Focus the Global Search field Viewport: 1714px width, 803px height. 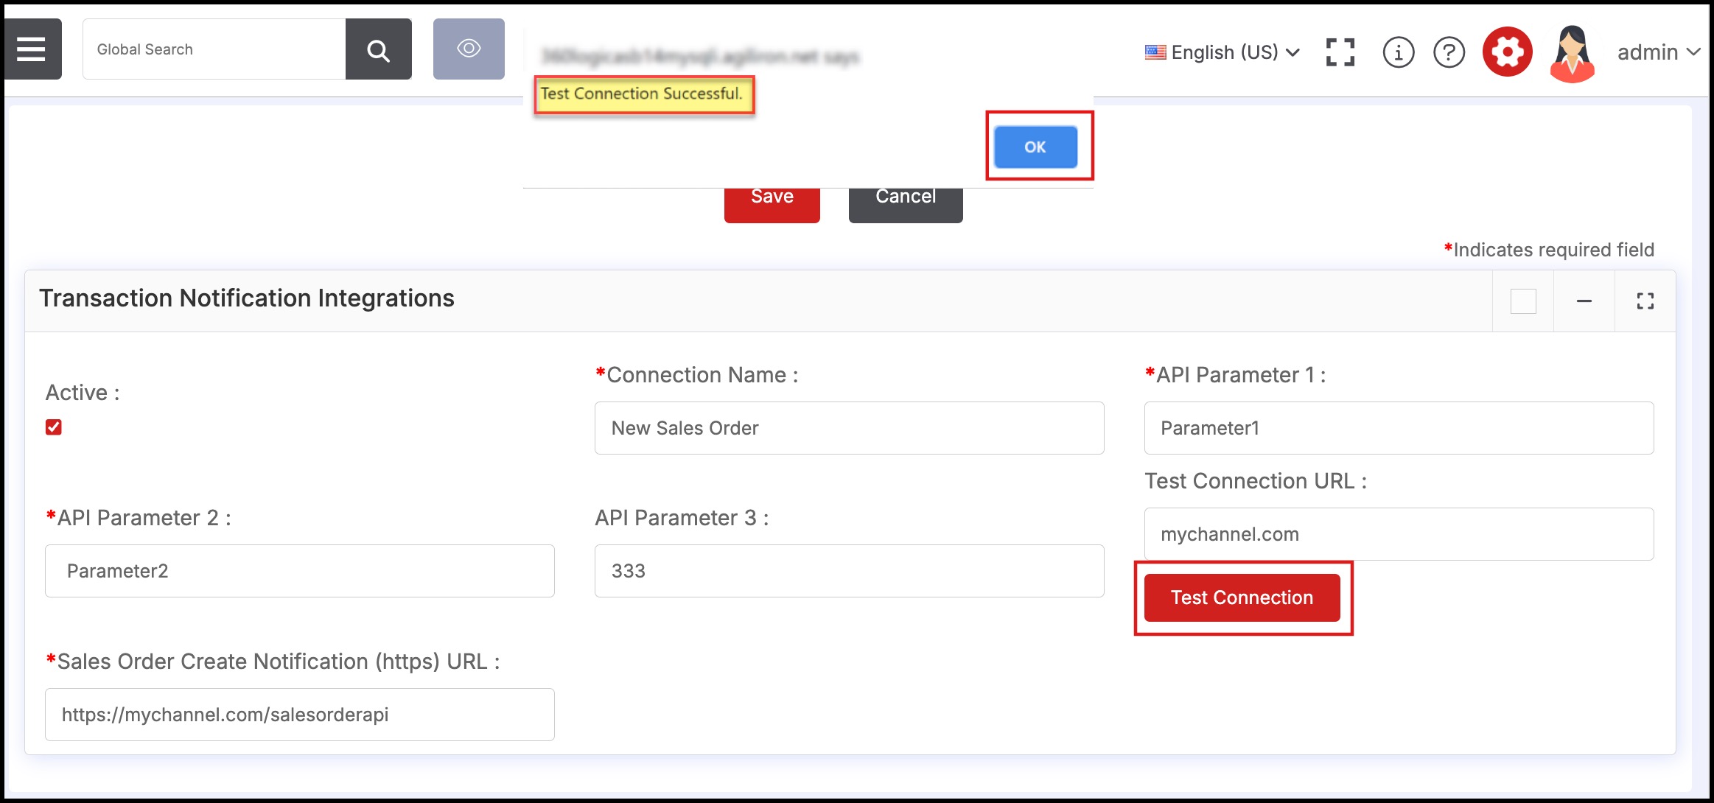pos(214,49)
